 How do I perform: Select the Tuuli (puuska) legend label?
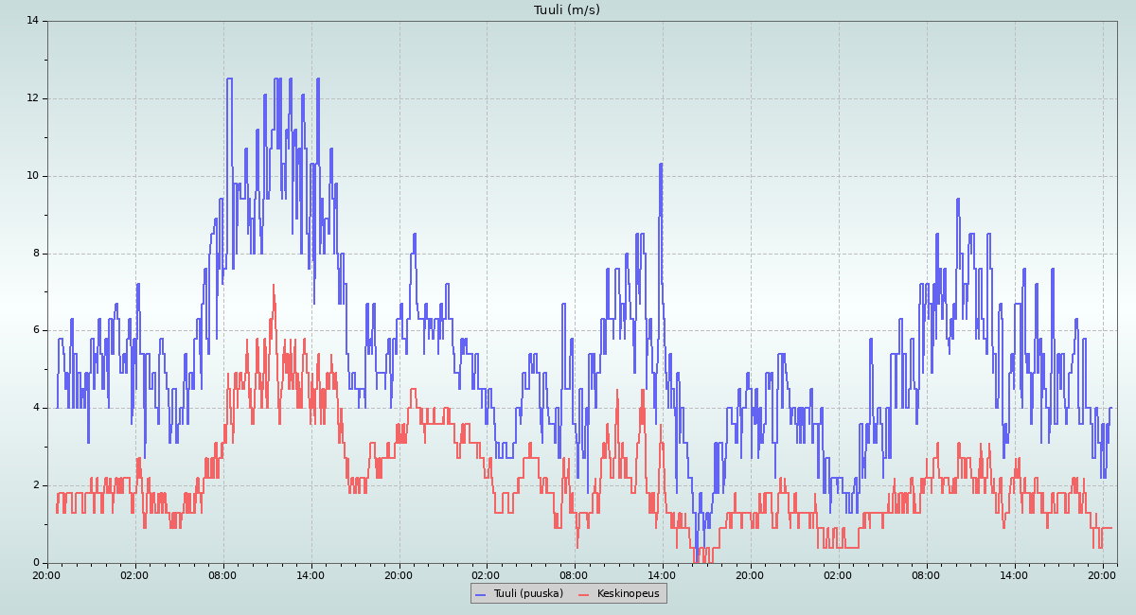click(x=528, y=594)
